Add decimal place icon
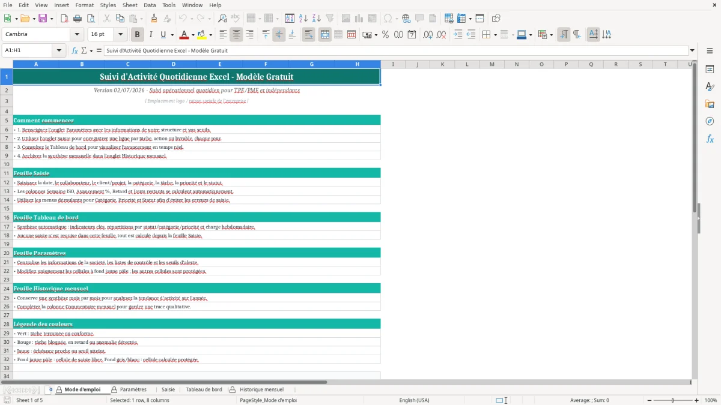 click(428, 35)
